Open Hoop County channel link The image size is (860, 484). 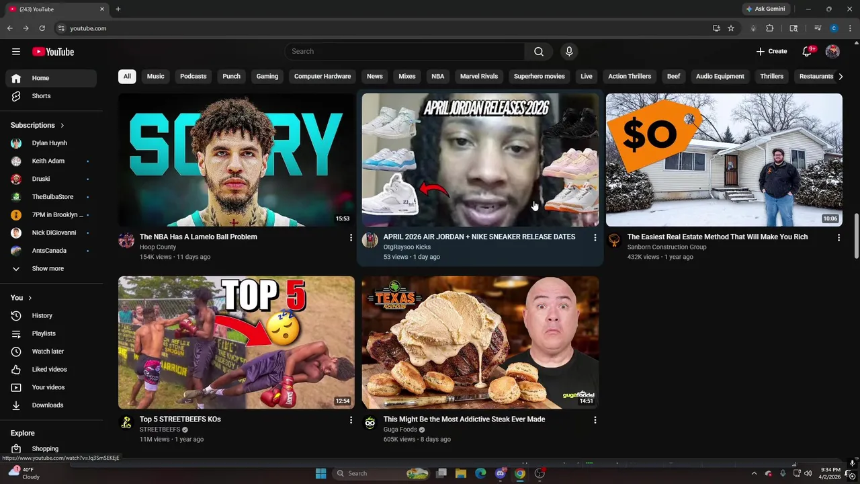tap(158, 247)
